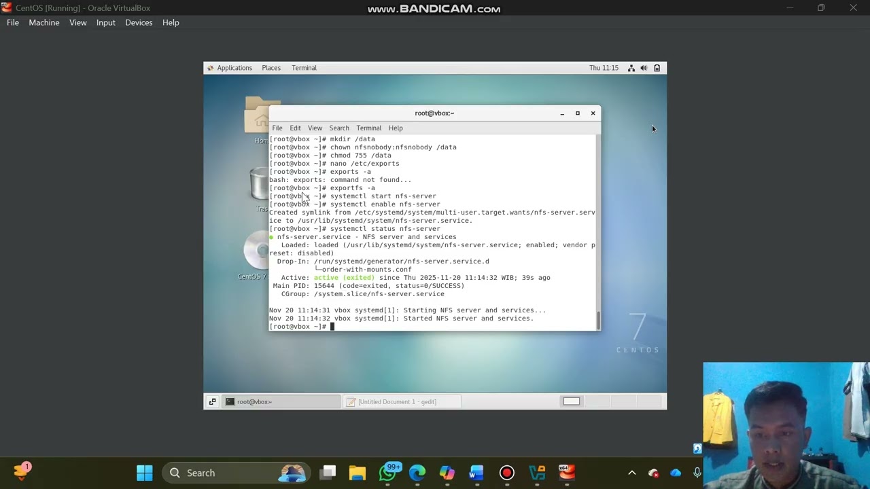Minimize the root@vbox terminal window
Viewport: 870px width, 489px height.
tap(562, 113)
